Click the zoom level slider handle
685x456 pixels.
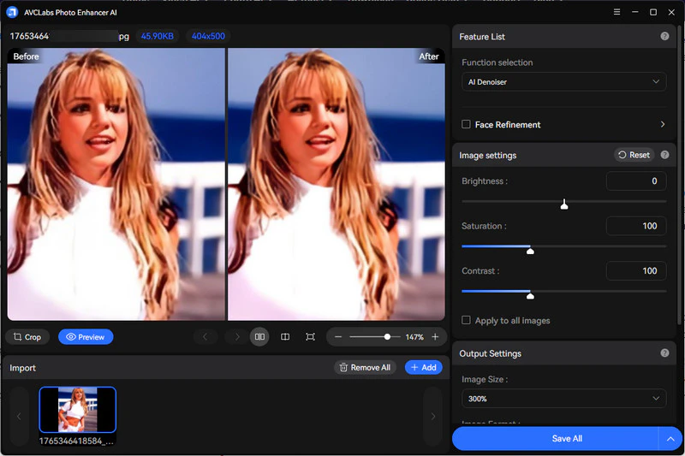tap(387, 337)
